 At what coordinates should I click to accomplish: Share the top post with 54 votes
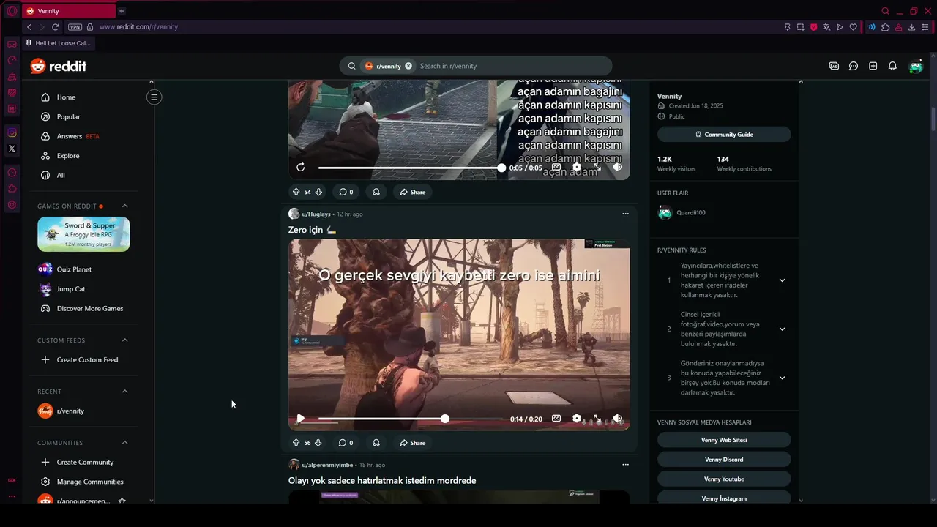(412, 192)
